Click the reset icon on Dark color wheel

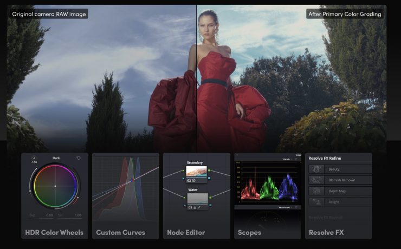coord(79,158)
